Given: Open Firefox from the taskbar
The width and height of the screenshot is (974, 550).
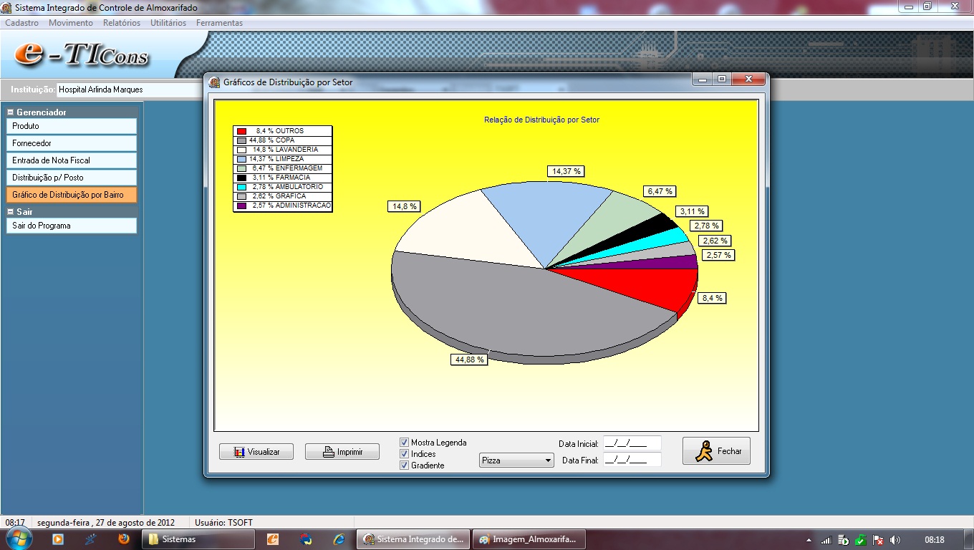Looking at the screenshot, I should pyautogui.click(x=124, y=539).
